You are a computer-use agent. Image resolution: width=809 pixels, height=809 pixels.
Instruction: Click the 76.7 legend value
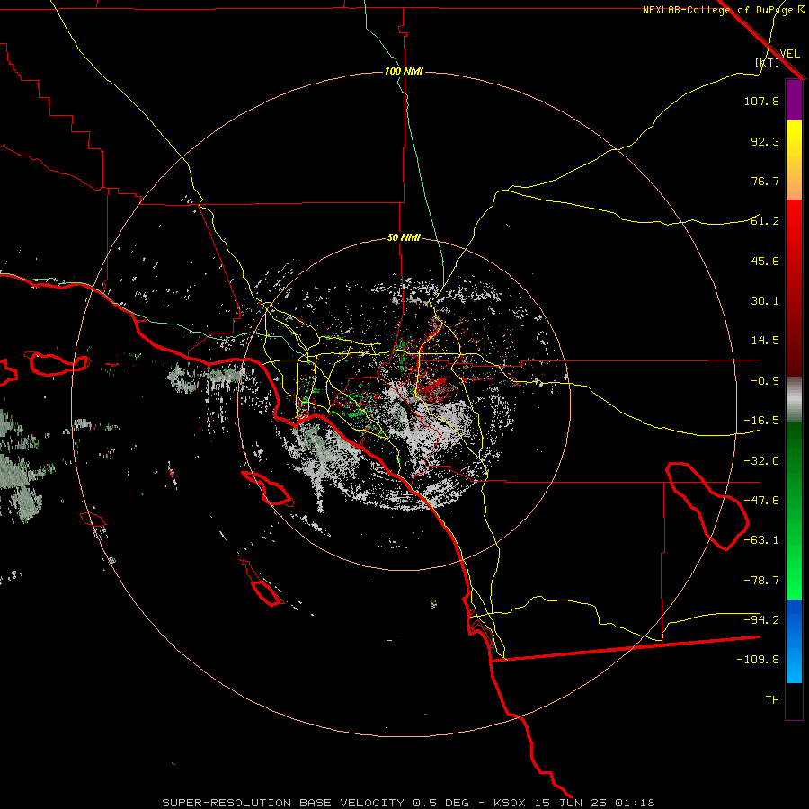pyautogui.click(x=765, y=181)
